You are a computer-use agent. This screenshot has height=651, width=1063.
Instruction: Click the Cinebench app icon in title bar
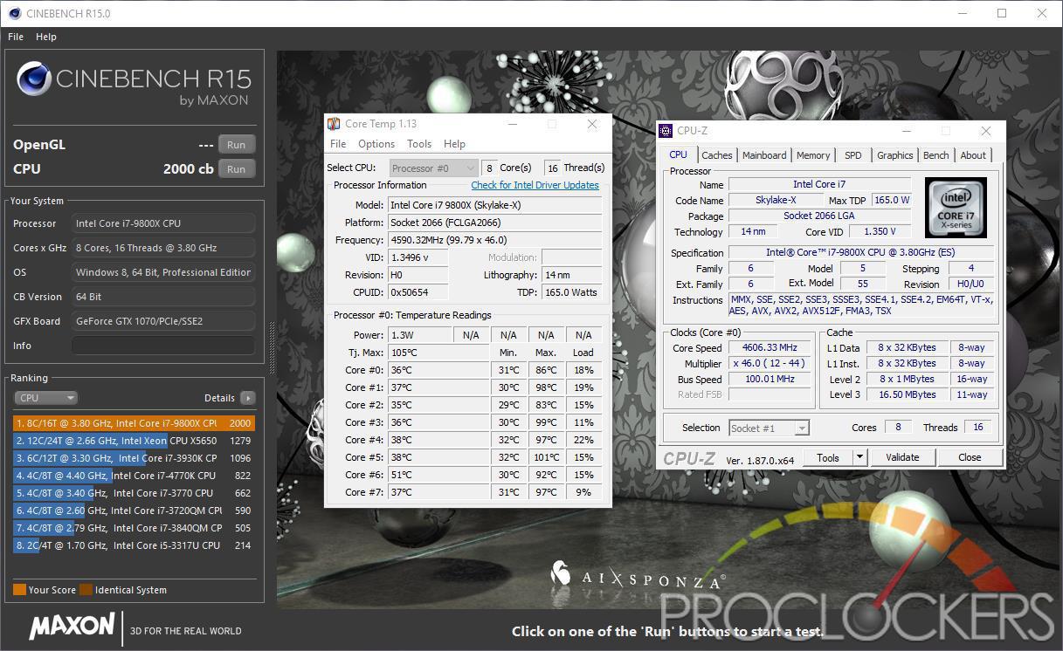[x=14, y=13]
